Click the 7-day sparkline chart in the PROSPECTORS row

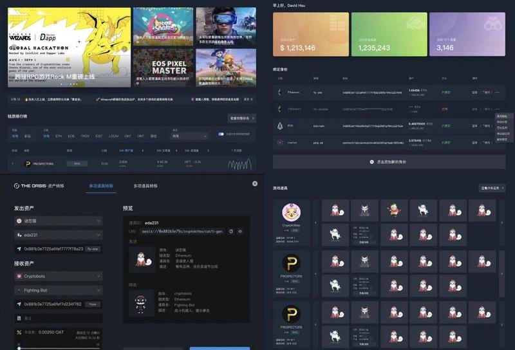coord(239,164)
